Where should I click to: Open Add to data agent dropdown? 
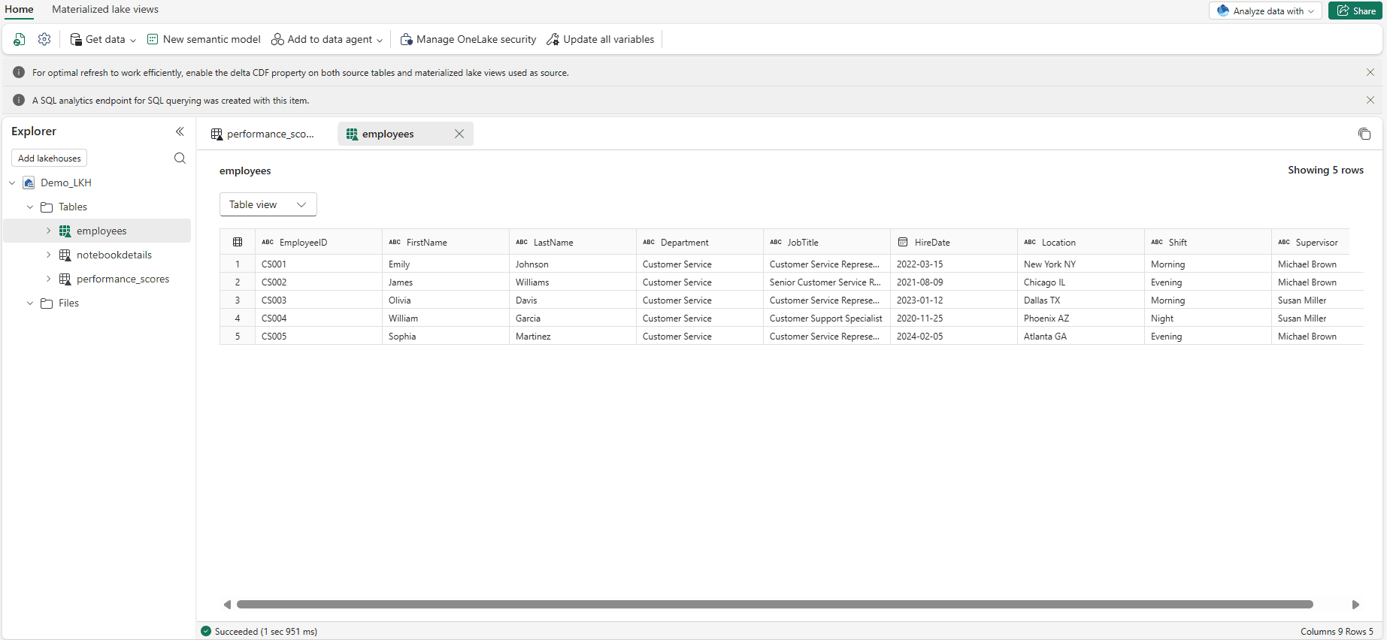point(327,39)
